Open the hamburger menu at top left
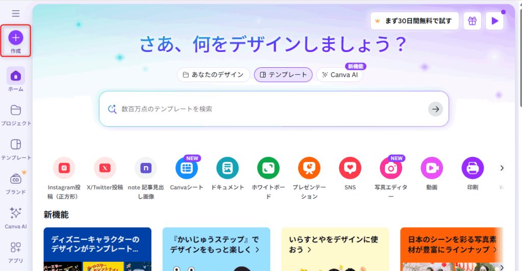 (16, 13)
